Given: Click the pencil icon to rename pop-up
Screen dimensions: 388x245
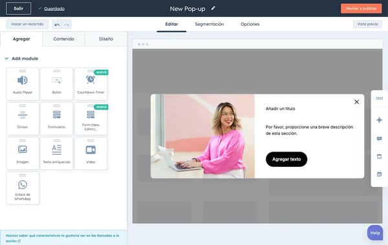Looking at the screenshot, I should tap(213, 8).
